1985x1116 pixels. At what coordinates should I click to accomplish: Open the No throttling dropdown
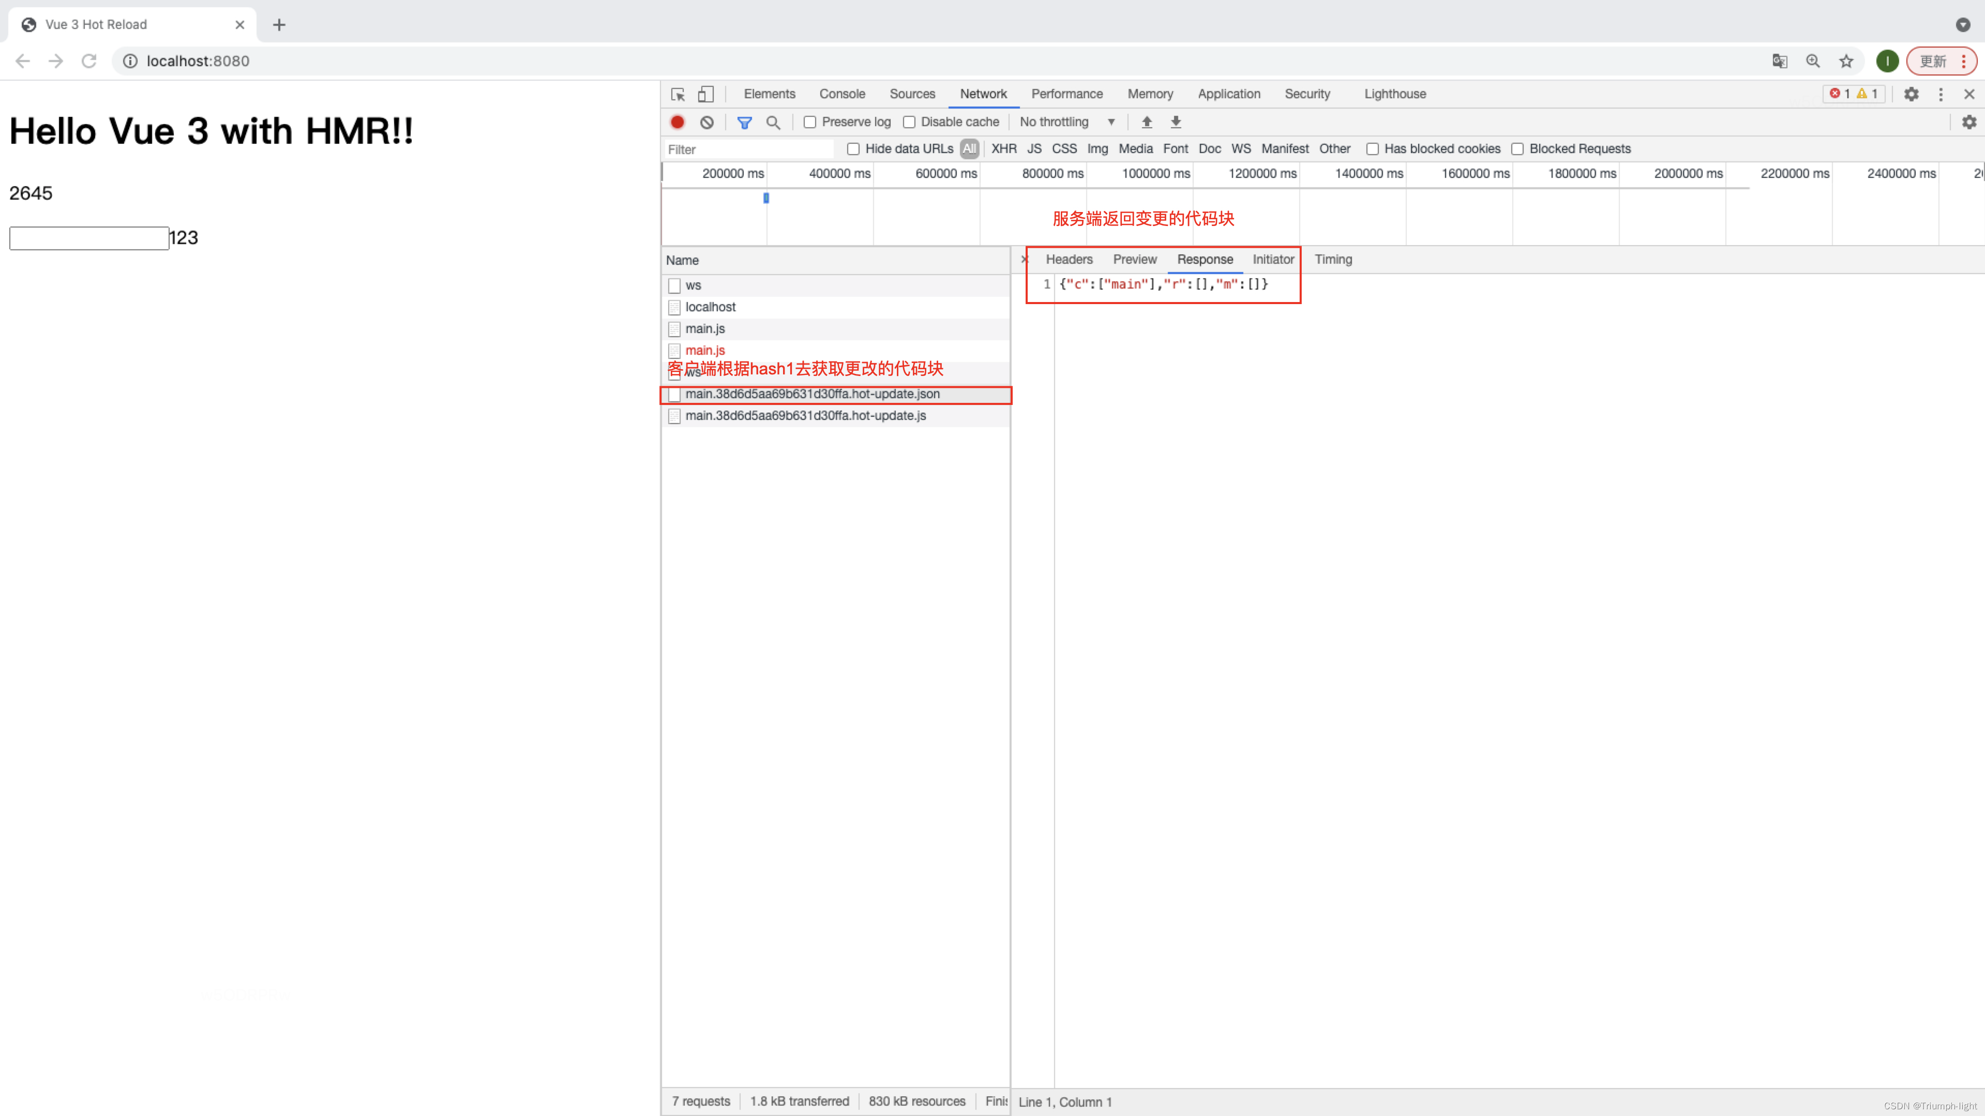tap(1067, 122)
